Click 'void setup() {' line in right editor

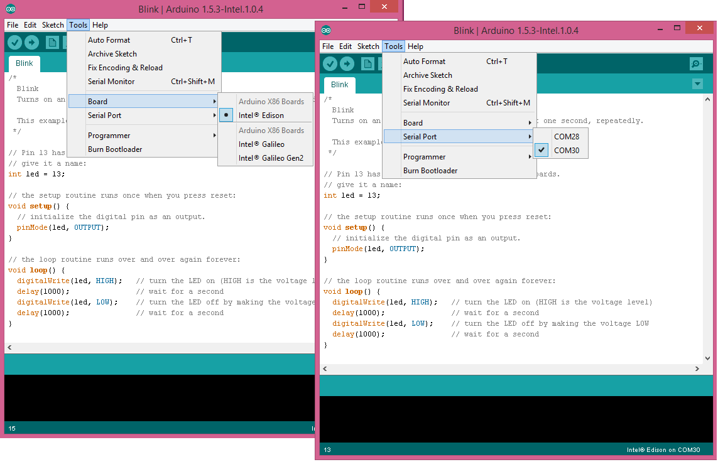354,227
